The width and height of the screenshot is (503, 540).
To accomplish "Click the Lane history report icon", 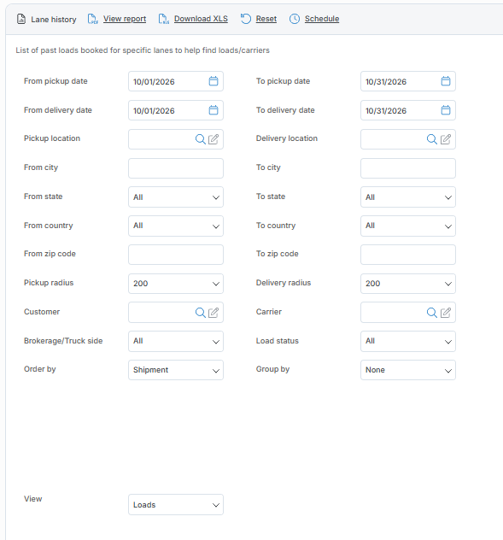I will point(21,19).
